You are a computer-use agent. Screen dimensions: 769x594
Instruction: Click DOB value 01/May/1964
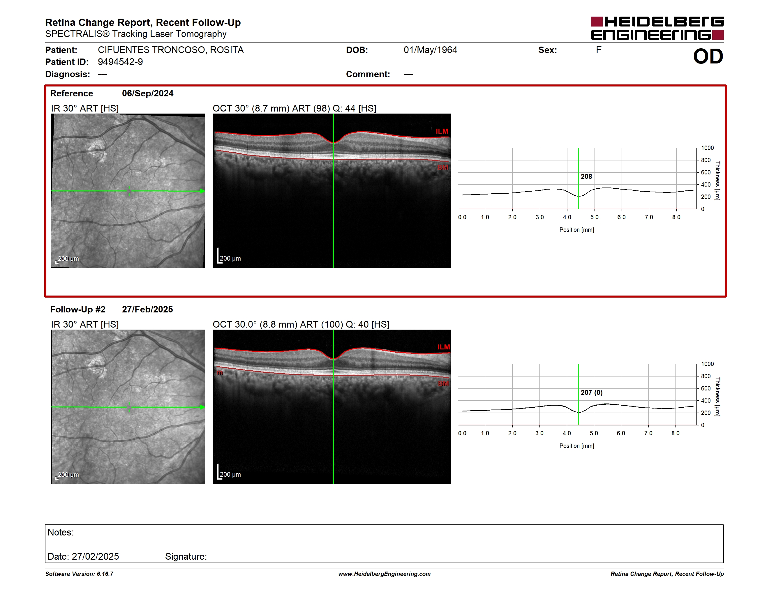coord(430,50)
